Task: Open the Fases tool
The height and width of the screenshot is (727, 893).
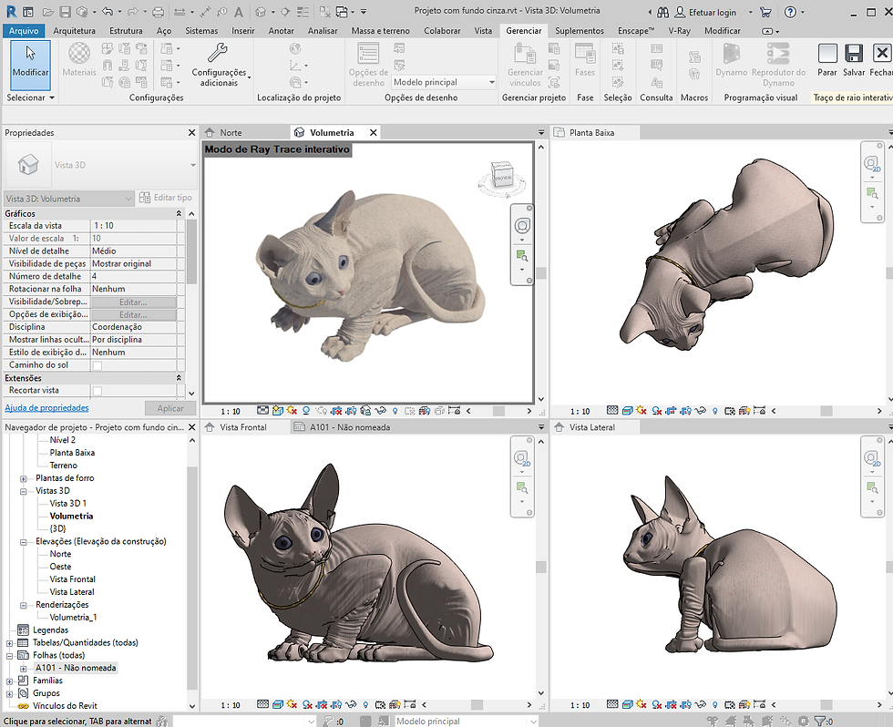Action: (x=585, y=60)
